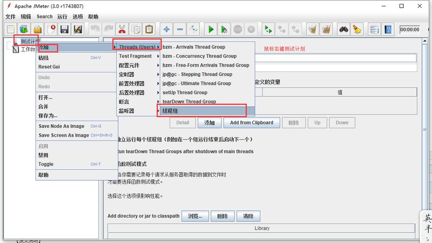The image size is (432, 243).
Task: Click the Undo arrow toolbar icon
Action: click(95, 29)
